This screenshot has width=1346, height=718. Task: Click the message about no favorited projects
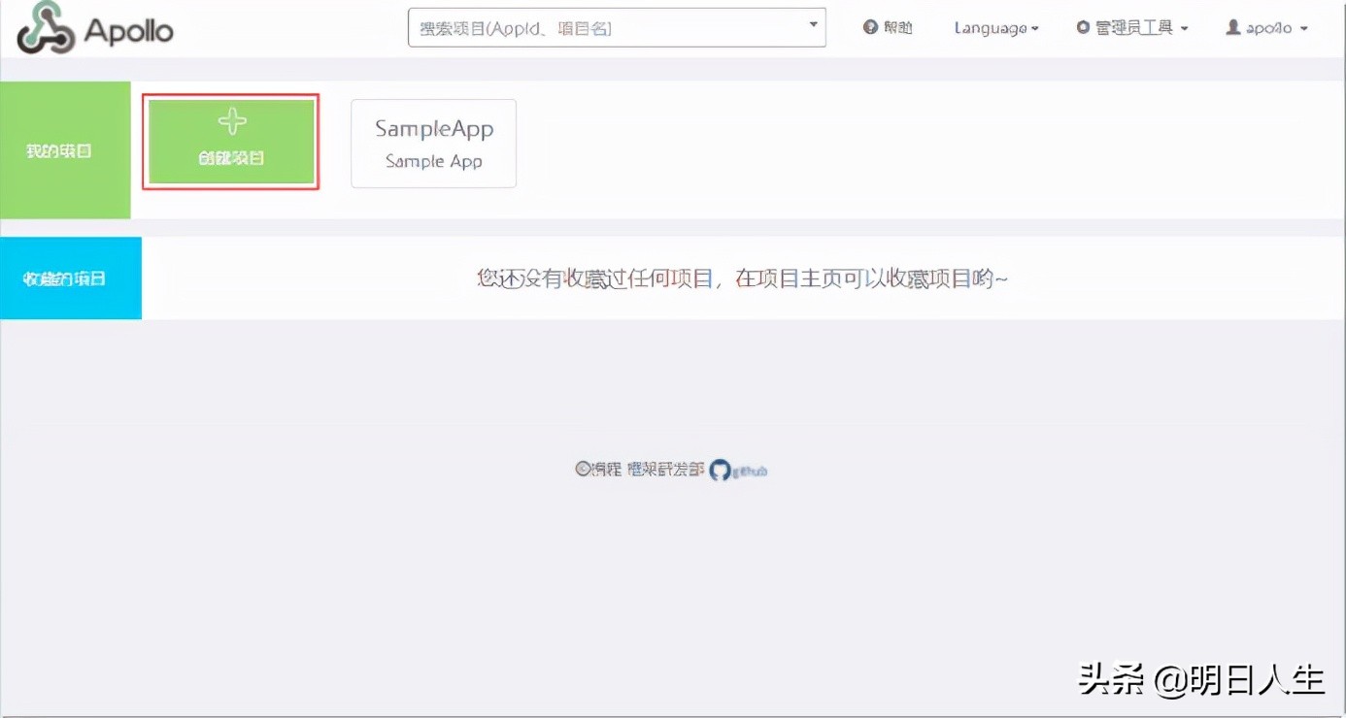743,278
